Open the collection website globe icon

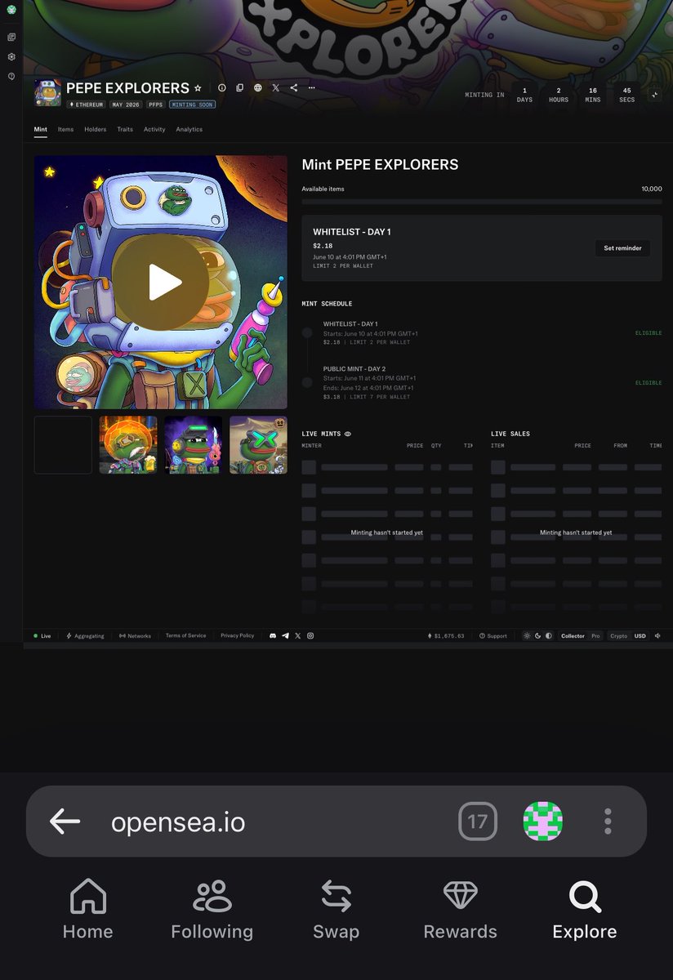pyautogui.click(x=257, y=88)
